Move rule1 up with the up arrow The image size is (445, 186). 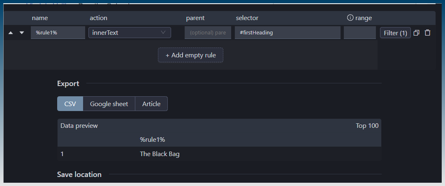click(x=11, y=33)
